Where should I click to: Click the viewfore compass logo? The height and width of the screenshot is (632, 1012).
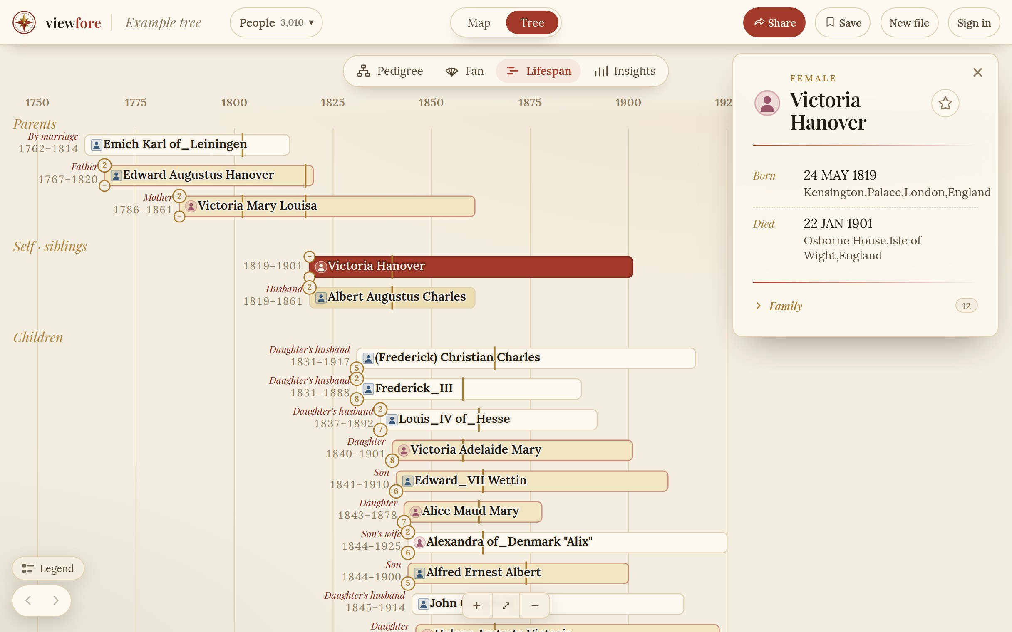point(24,22)
